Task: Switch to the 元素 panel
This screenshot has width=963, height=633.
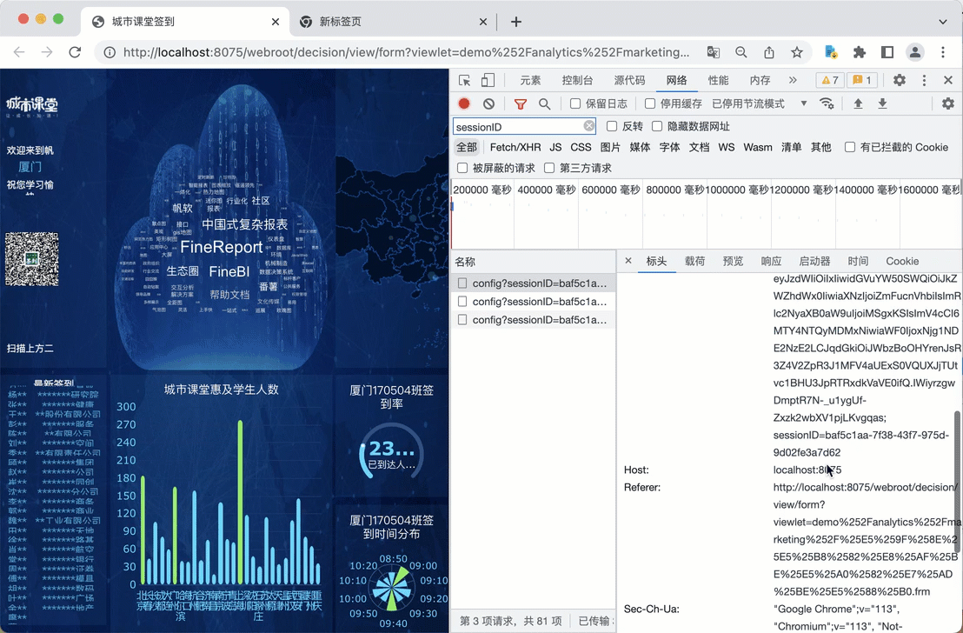Action: point(530,81)
